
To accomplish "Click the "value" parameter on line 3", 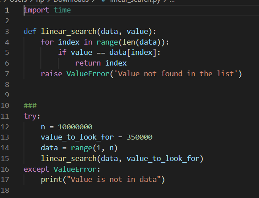I will click(137, 31).
